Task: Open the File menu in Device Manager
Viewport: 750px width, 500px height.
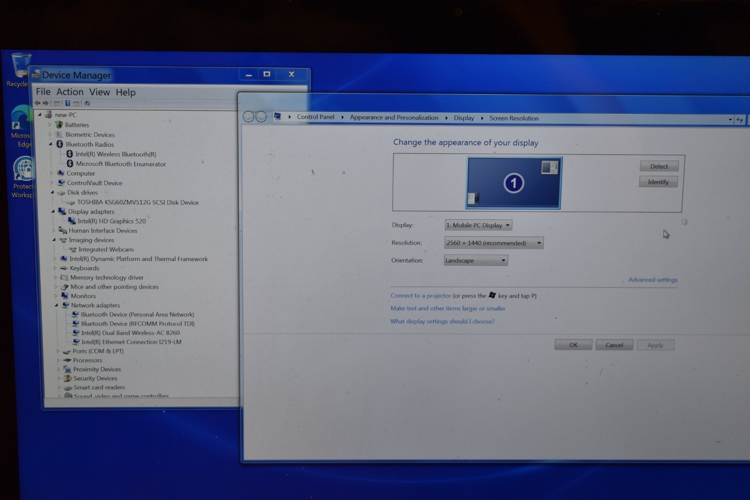Action: (x=43, y=91)
